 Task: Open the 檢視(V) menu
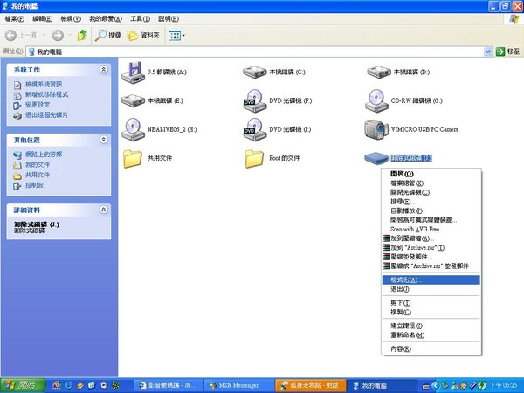(x=71, y=19)
